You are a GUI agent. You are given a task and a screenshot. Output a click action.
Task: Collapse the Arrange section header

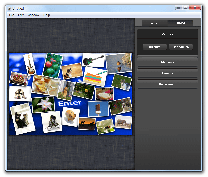point(168,34)
